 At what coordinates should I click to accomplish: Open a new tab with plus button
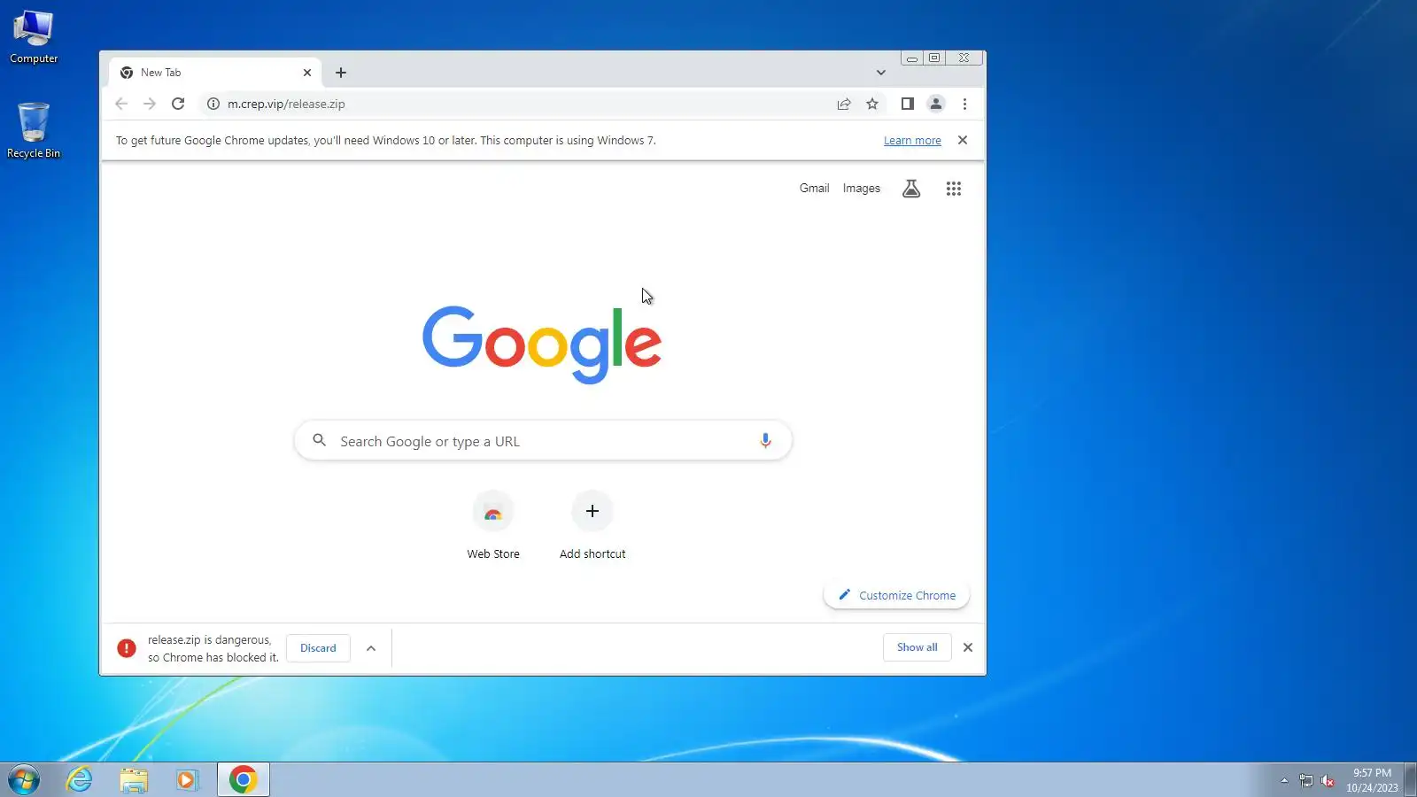[341, 73]
